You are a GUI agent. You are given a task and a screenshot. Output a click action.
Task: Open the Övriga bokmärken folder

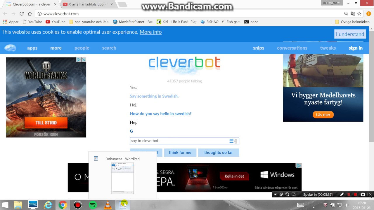pos(352,22)
